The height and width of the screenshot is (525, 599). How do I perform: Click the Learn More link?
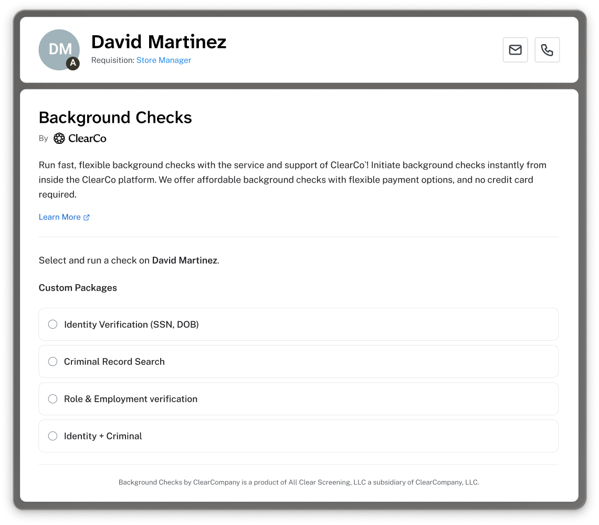59,217
